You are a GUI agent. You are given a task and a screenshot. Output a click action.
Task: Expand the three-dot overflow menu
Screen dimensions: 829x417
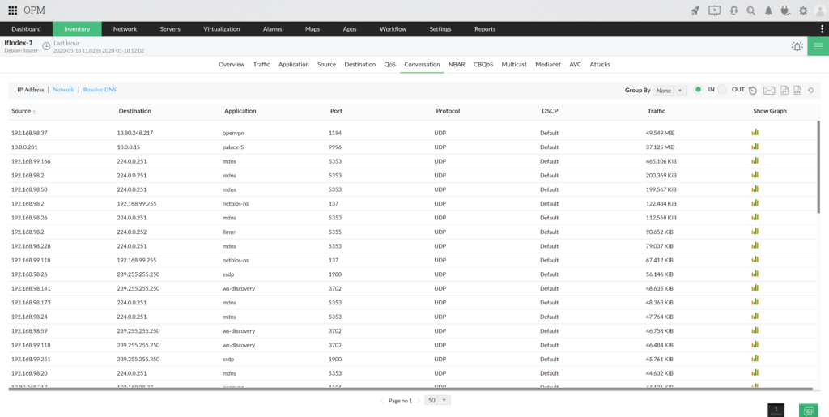pos(821,29)
